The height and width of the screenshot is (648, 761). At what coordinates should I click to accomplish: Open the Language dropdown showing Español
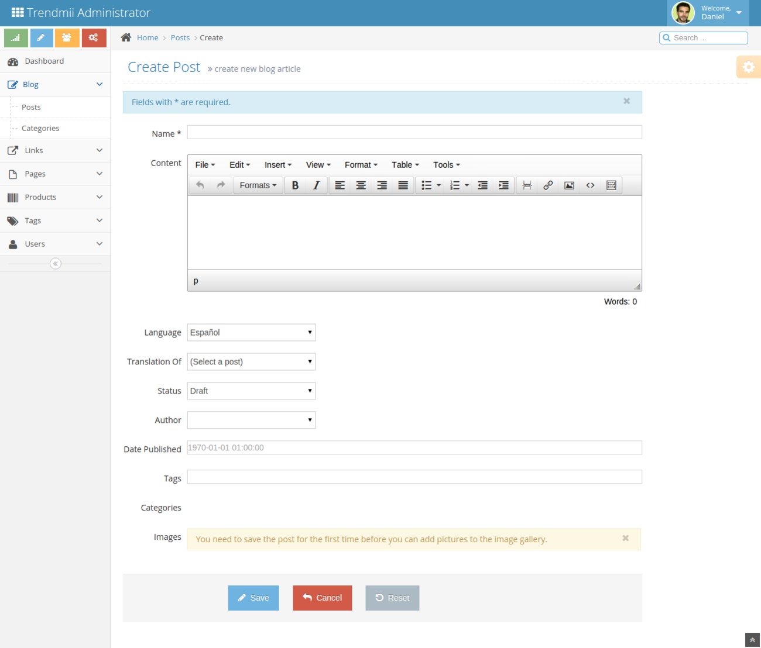pos(251,332)
